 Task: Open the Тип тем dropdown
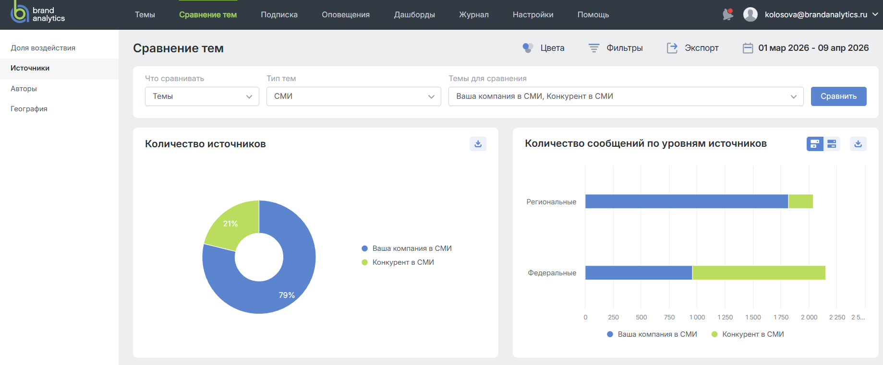click(x=354, y=96)
